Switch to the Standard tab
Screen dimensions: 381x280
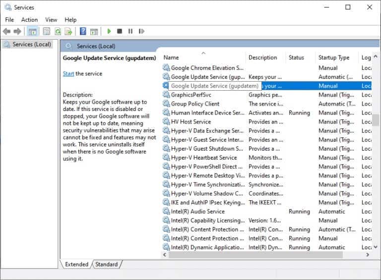(107, 264)
